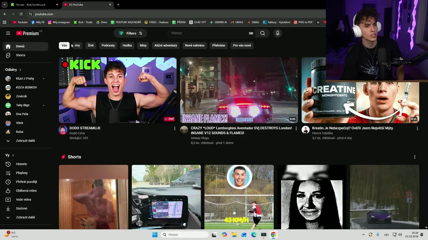This screenshot has height=240, width=428.
Task: Open KOZA BOBKOV subscription
Action: [25, 87]
